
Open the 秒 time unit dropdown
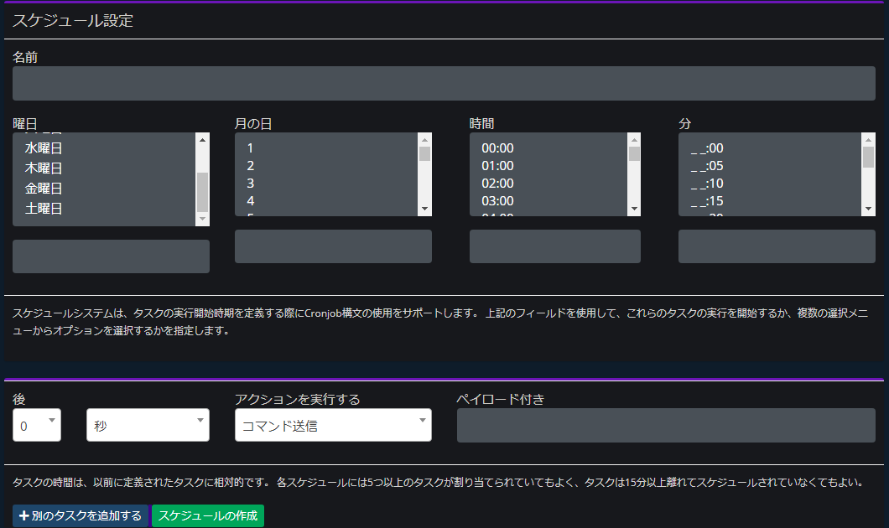pos(148,425)
